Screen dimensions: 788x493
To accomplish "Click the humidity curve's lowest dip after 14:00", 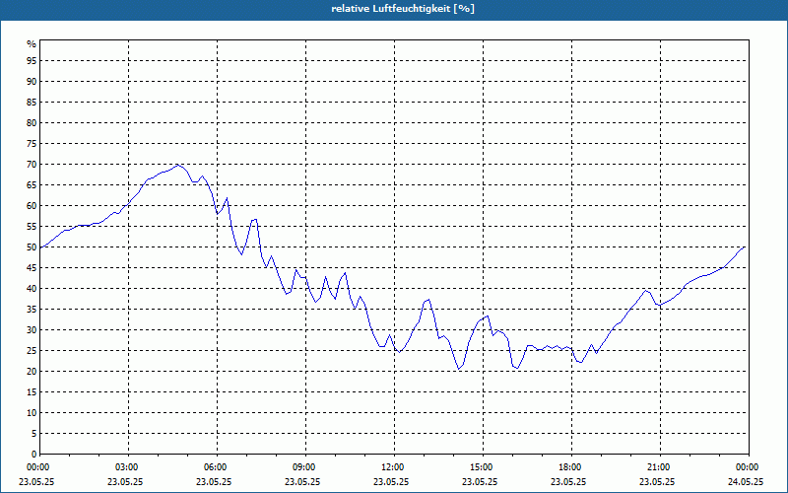I will [458, 369].
